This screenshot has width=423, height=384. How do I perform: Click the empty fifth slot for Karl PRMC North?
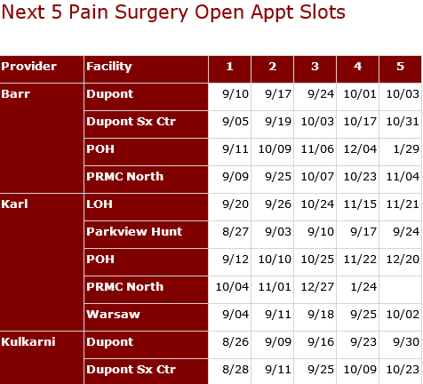pos(401,290)
